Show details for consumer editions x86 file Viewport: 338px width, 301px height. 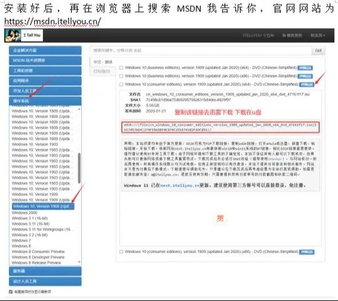coord(307,252)
